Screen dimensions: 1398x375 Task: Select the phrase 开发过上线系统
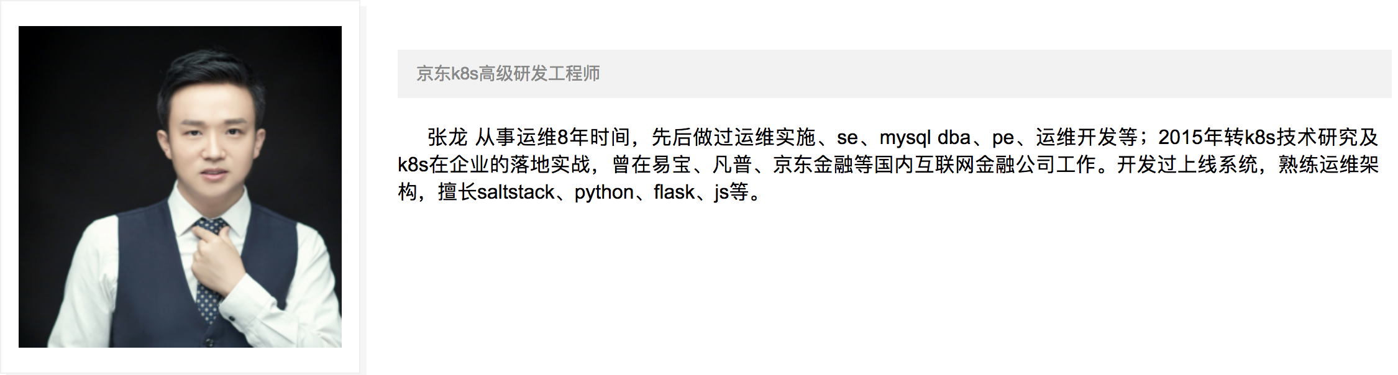(1187, 165)
